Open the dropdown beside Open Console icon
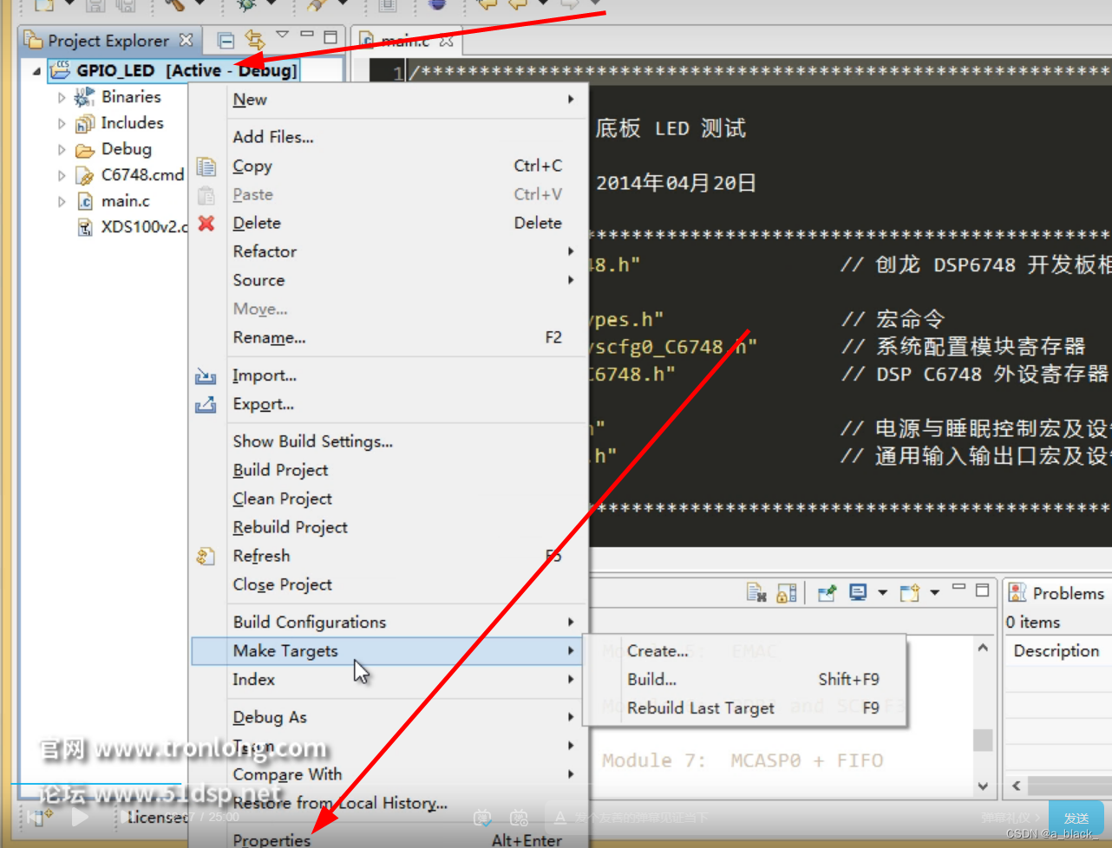The height and width of the screenshot is (848, 1112). pos(935,593)
